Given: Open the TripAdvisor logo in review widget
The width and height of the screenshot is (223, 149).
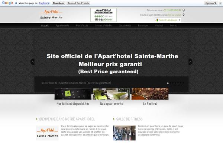Looking at the screenshot, I should coord(104,19).
